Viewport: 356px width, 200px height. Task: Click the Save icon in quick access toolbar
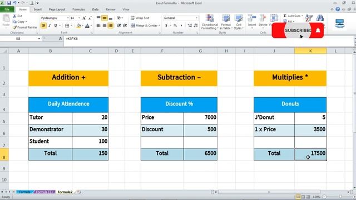(9, 3)
